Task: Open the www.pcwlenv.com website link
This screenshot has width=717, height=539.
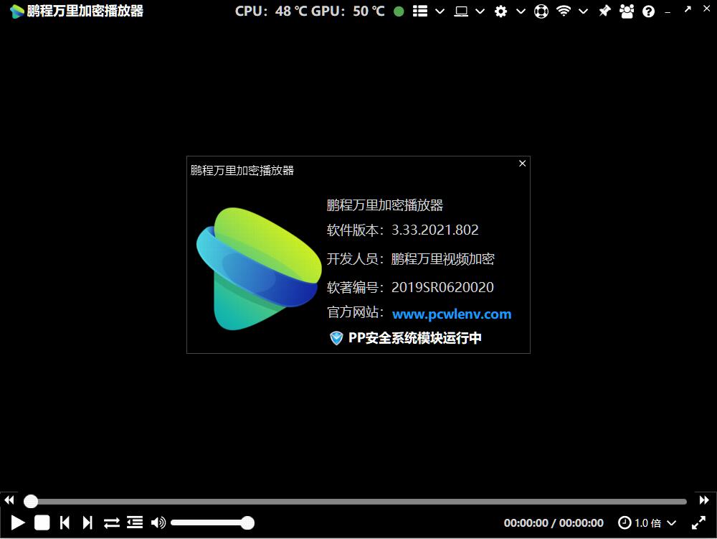Action: point(452,314)
